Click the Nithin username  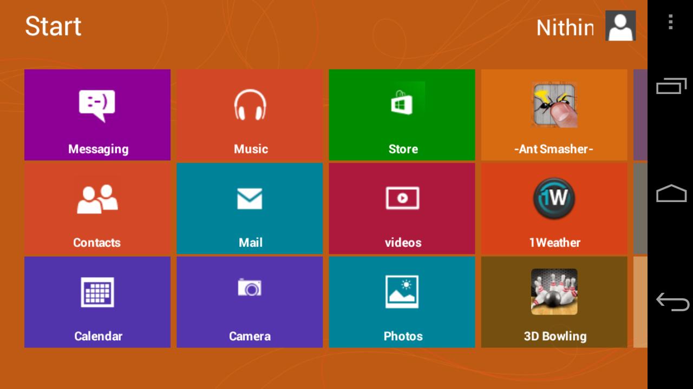pyautogui.click(x=565, y=28)
